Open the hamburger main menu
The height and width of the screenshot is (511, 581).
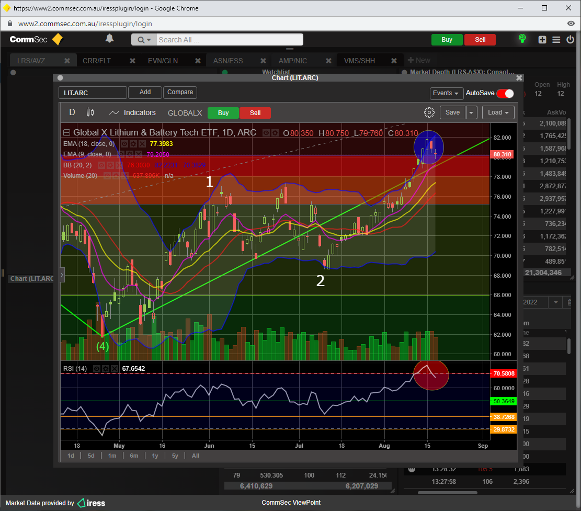pos(556,40)
